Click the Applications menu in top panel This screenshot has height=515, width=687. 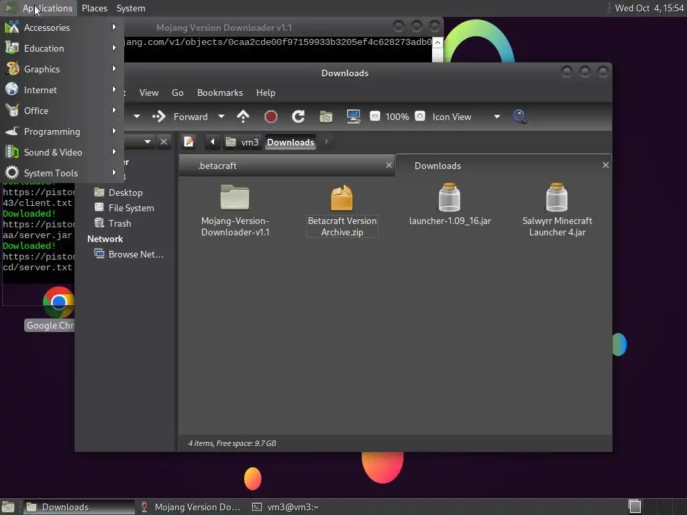coord(40,8)
